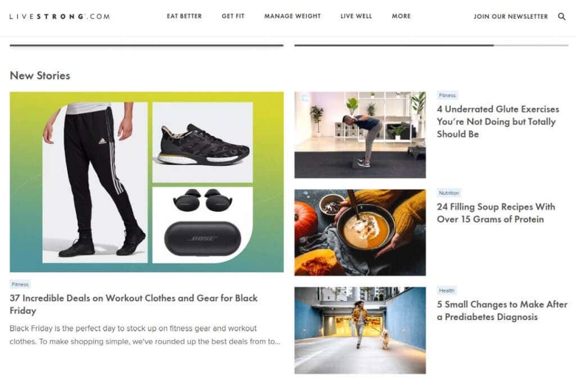Click the Health category tag
Image resolution: width=576 pixels, height=378 pixels.
(447, 291)
